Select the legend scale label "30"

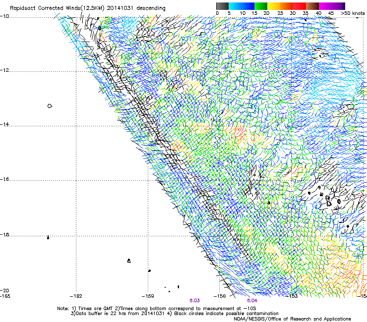click(x=293, y=13)
